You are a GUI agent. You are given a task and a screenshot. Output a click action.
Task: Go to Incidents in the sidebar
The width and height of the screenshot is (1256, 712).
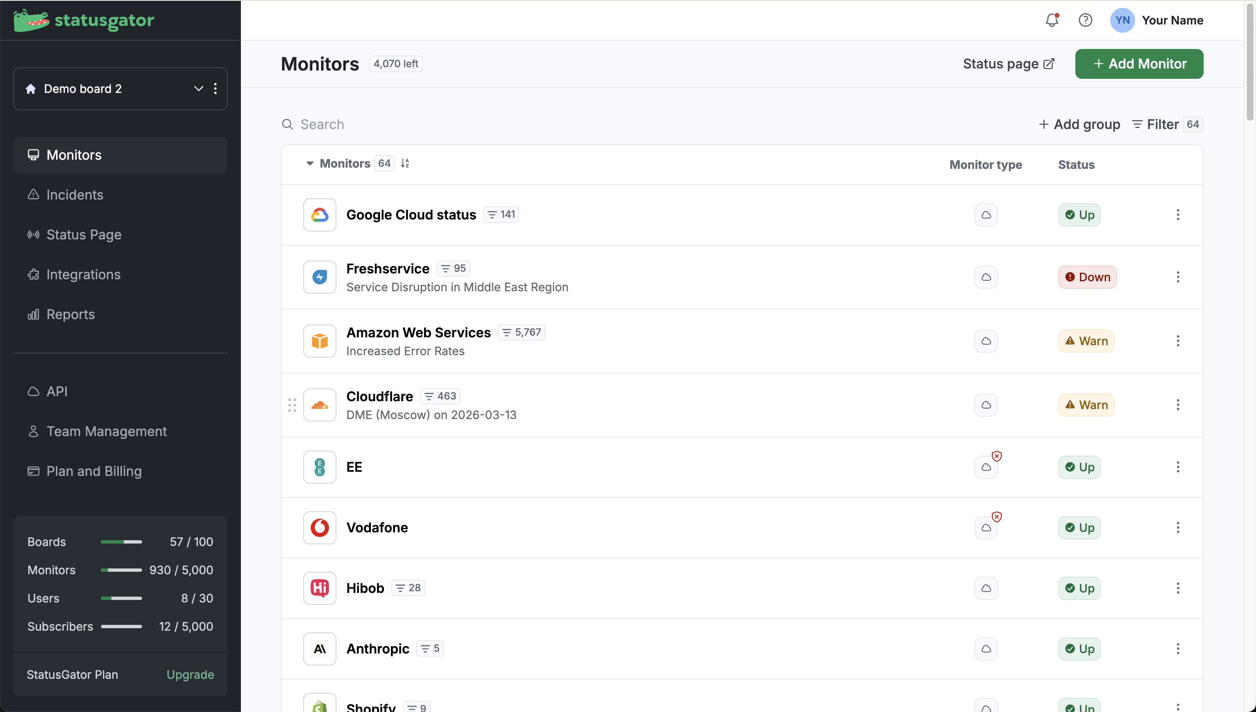point(74,195)
